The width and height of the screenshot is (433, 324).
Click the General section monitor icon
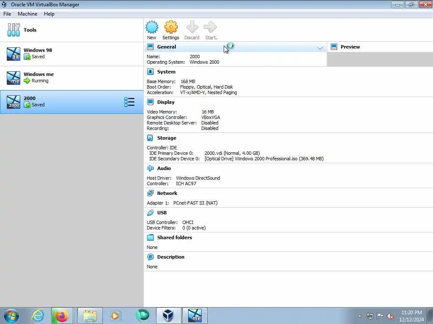click(150, 46)
